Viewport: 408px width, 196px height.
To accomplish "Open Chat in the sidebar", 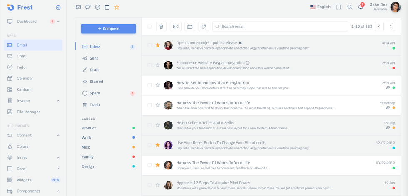I will tap(33, 56).
